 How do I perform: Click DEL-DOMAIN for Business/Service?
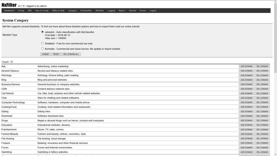tap(262, 84)
